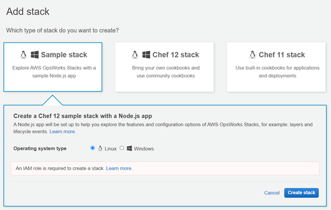Choose the Chef 11 stack card

click(277, 67)
